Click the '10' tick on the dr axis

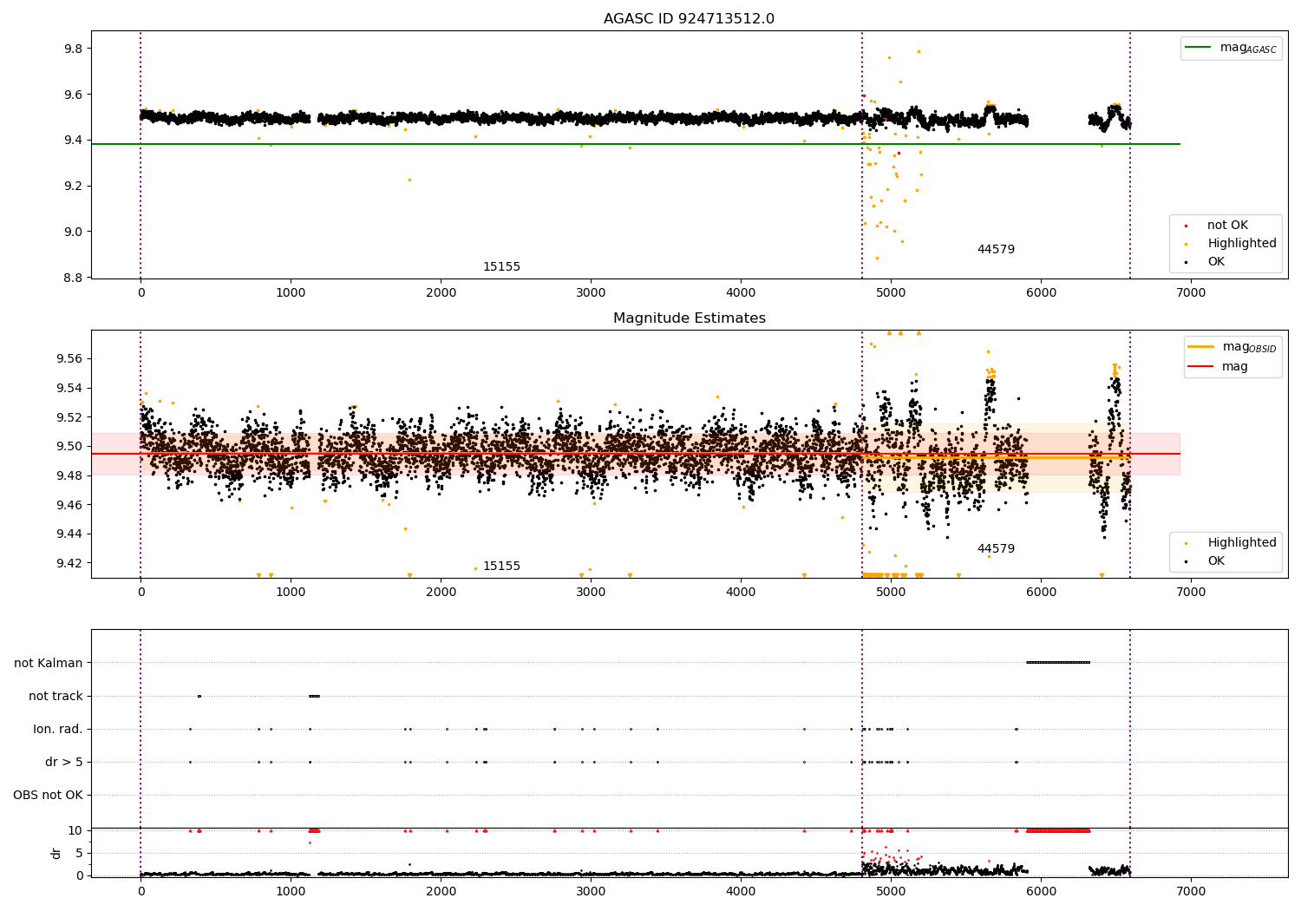[75, 831]
